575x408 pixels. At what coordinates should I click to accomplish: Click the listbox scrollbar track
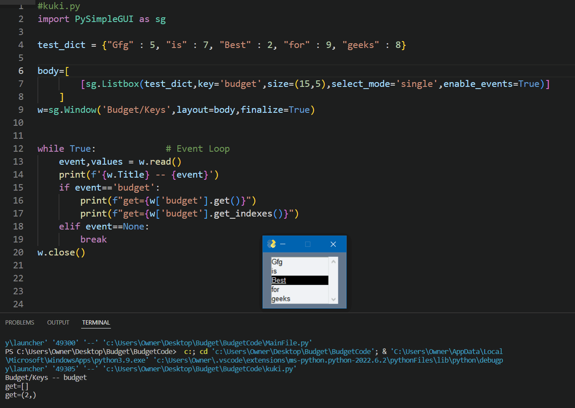[x=333, y=281]
